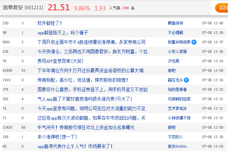Click the reply count 53
The height and width of the screenshot is (152, 228).
pyautogui.click(x=23, y=70)
